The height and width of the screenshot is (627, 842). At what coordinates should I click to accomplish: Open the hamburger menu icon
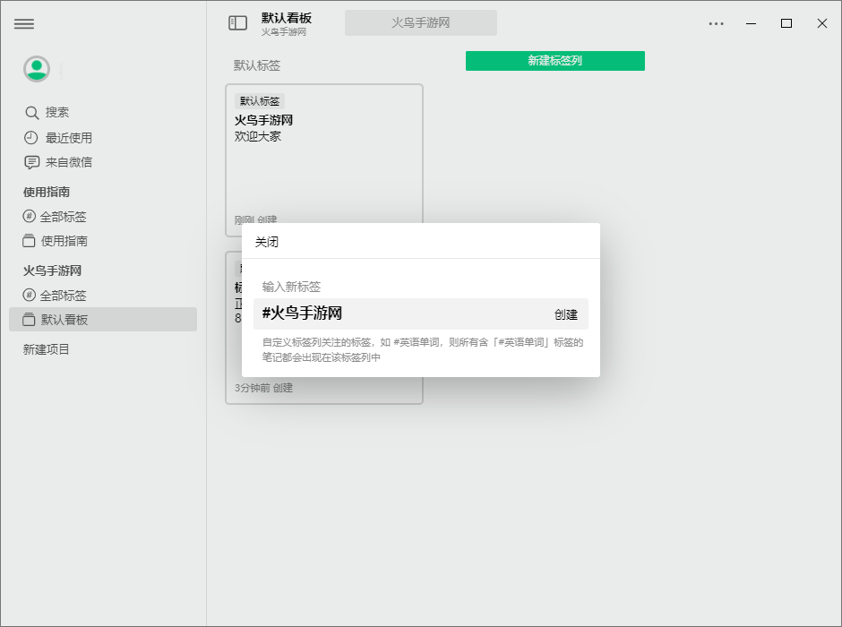tap(24, 23)
